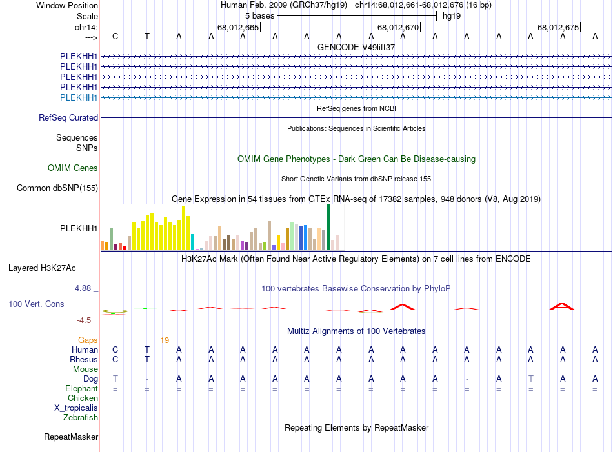Click the GTEx 'Gene Expression in 54 tissues' title
Viewport: 613px width, 452px height.
tap(356, 199)
